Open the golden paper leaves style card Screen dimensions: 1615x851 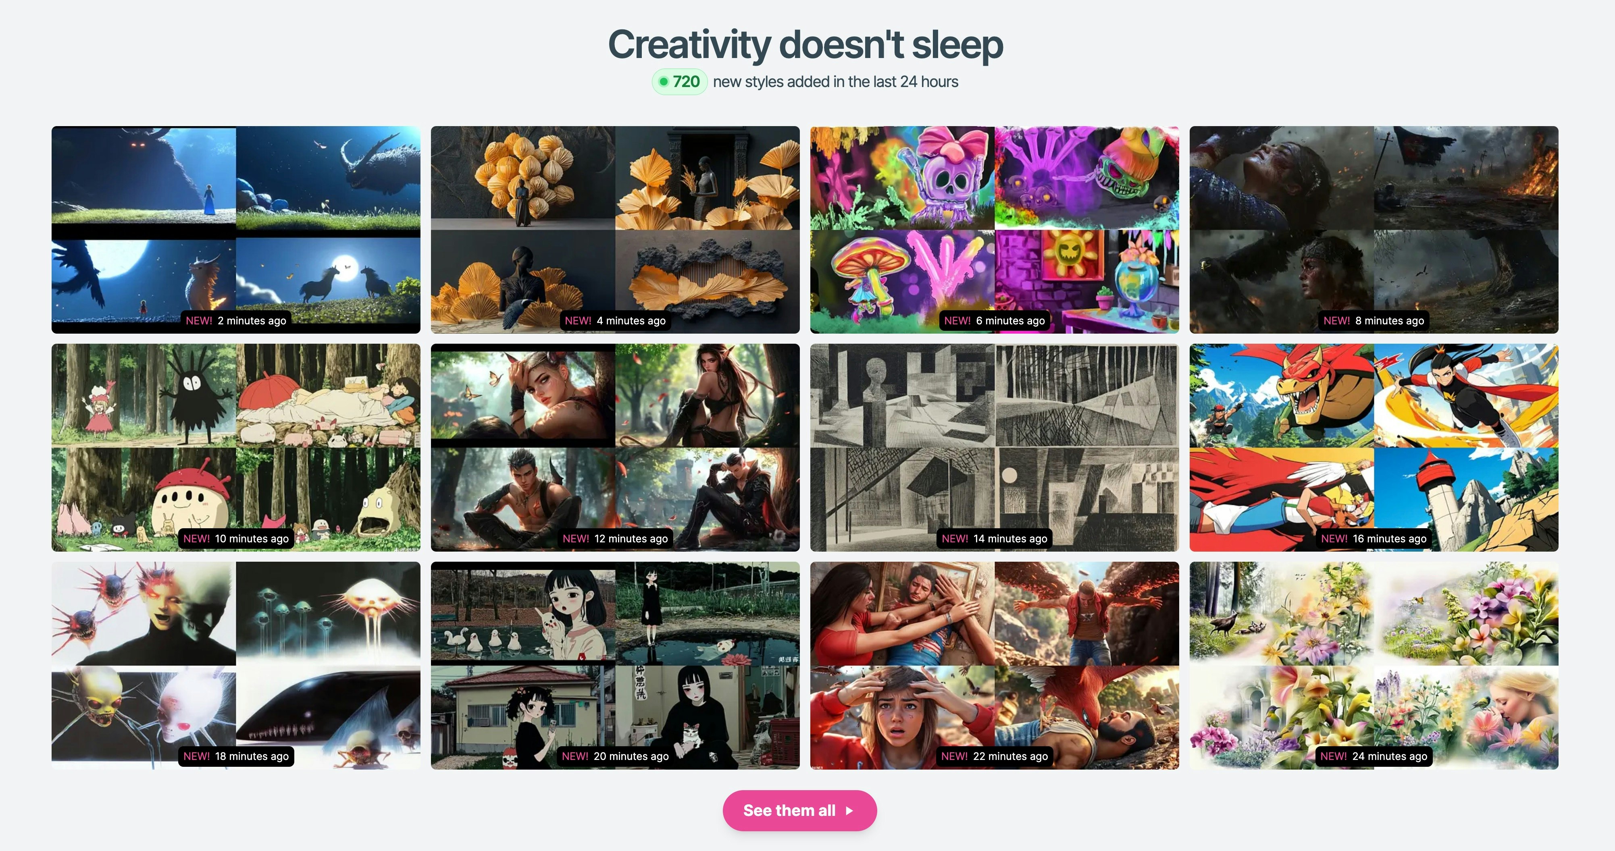point(615,229)
